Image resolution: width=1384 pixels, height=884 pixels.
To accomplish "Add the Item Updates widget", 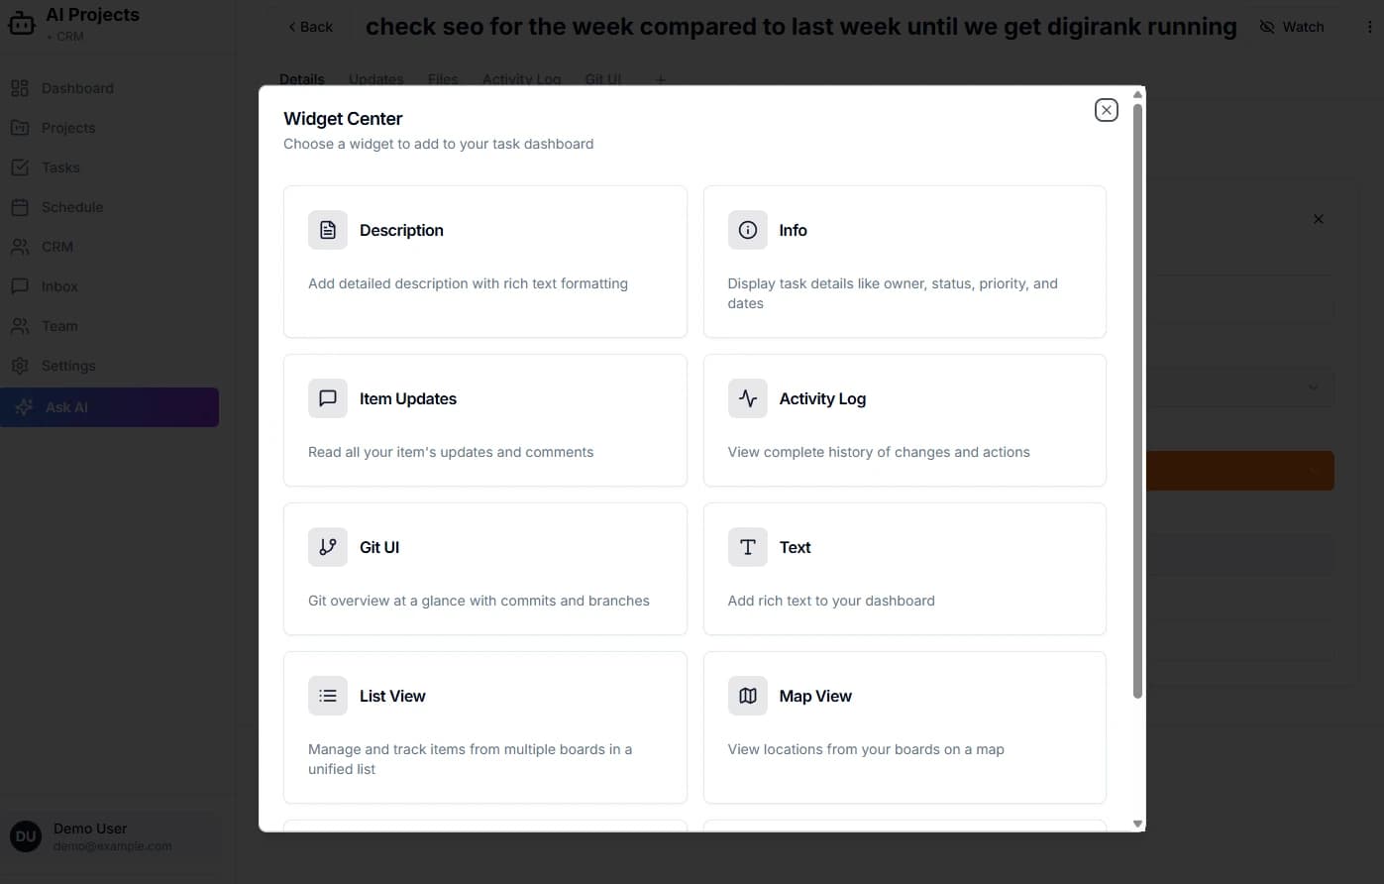I will click(x=484, y=418).
